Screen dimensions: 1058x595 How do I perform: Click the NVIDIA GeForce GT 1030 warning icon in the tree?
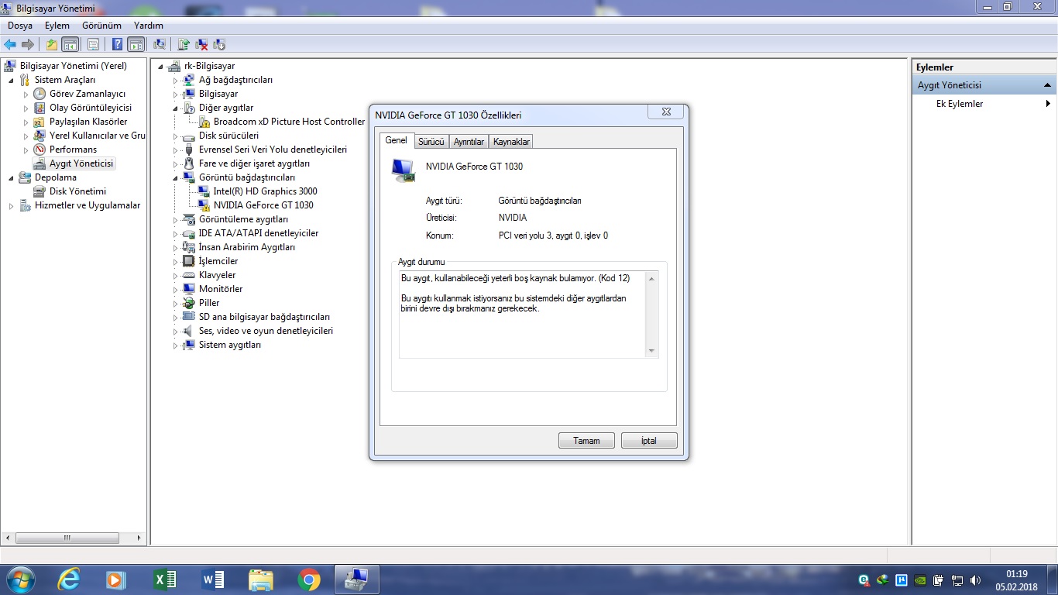coord(204,205)
